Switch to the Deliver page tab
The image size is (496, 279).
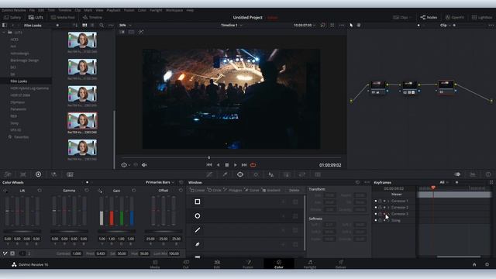pos(341,264)
